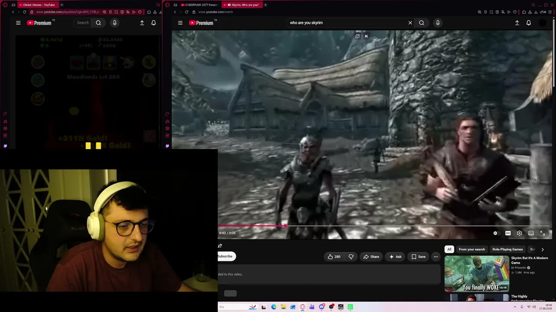Click the Ask button
The image size is (556, 312).
(x=395, y=257)
